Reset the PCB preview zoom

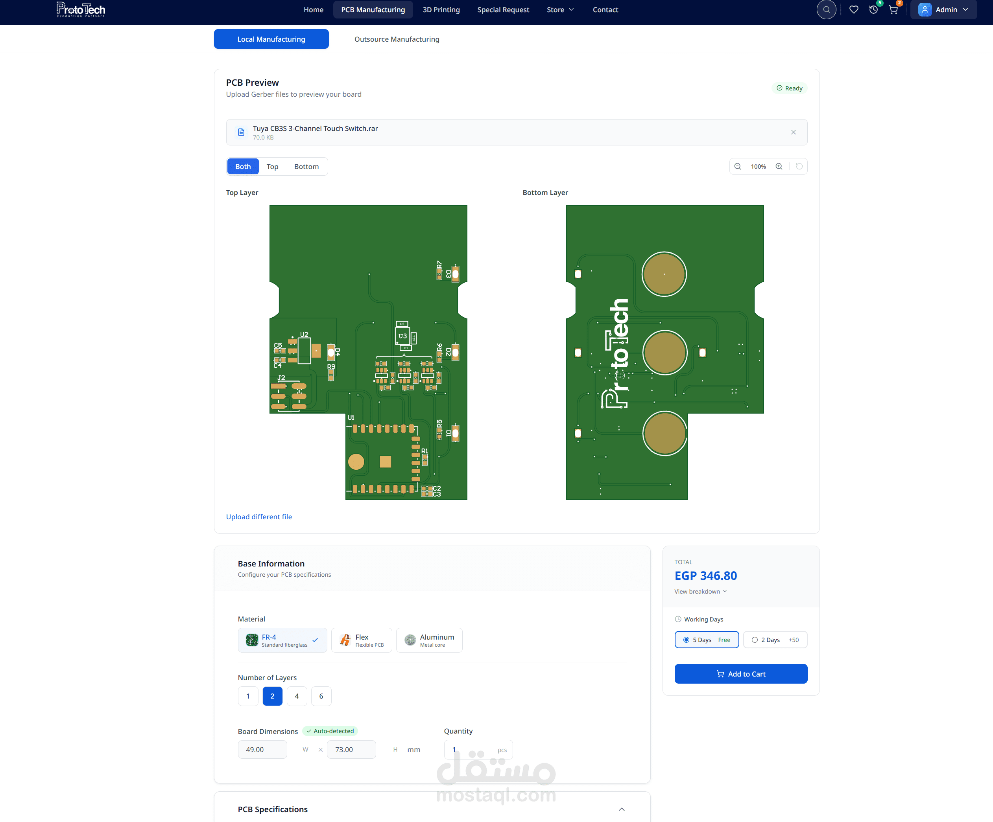[799, 166]
